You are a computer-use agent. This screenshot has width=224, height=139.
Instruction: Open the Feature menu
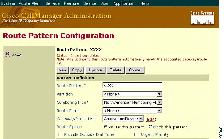72,3
